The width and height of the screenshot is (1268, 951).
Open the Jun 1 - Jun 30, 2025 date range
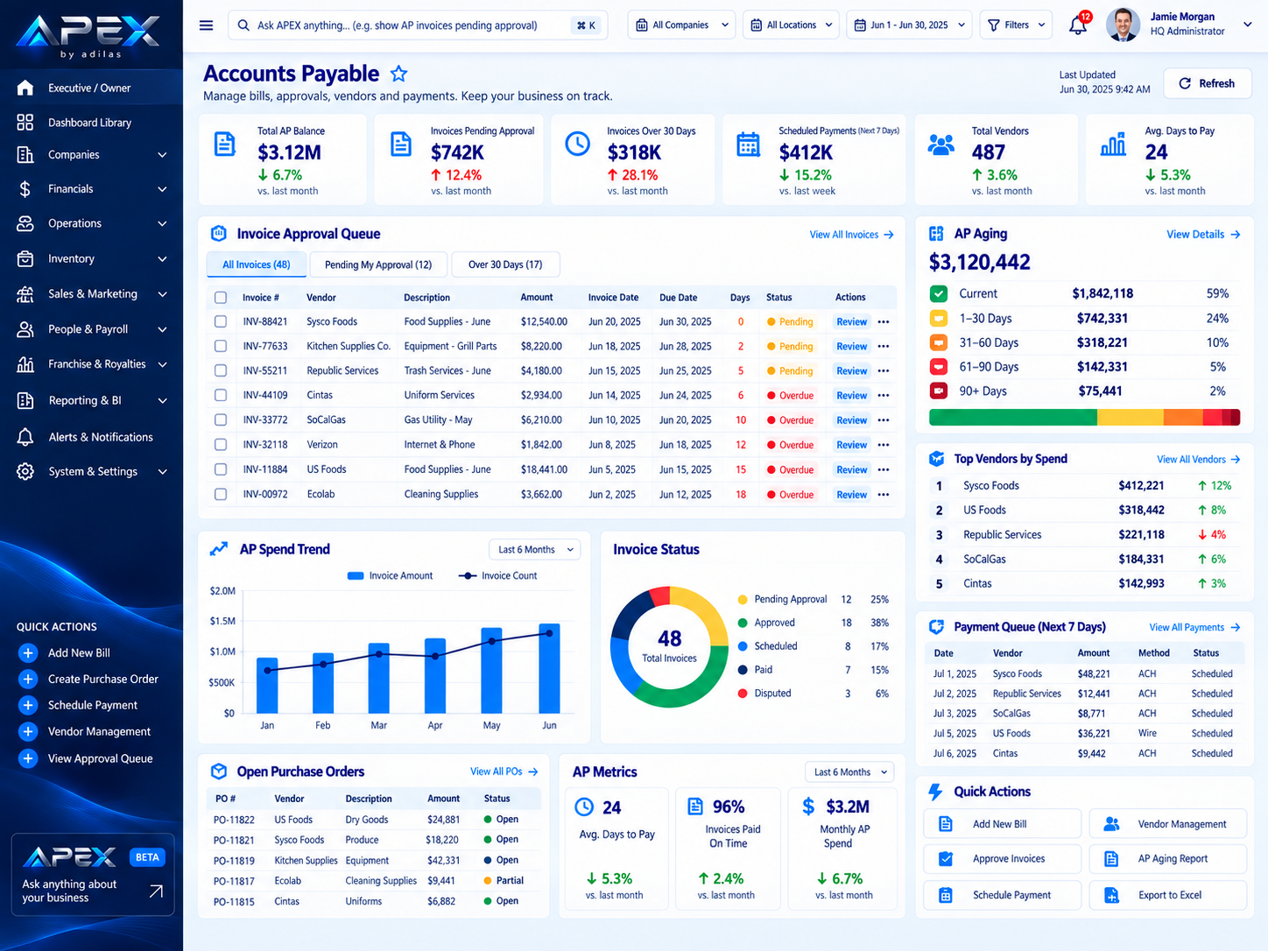[x=909, y=25]
